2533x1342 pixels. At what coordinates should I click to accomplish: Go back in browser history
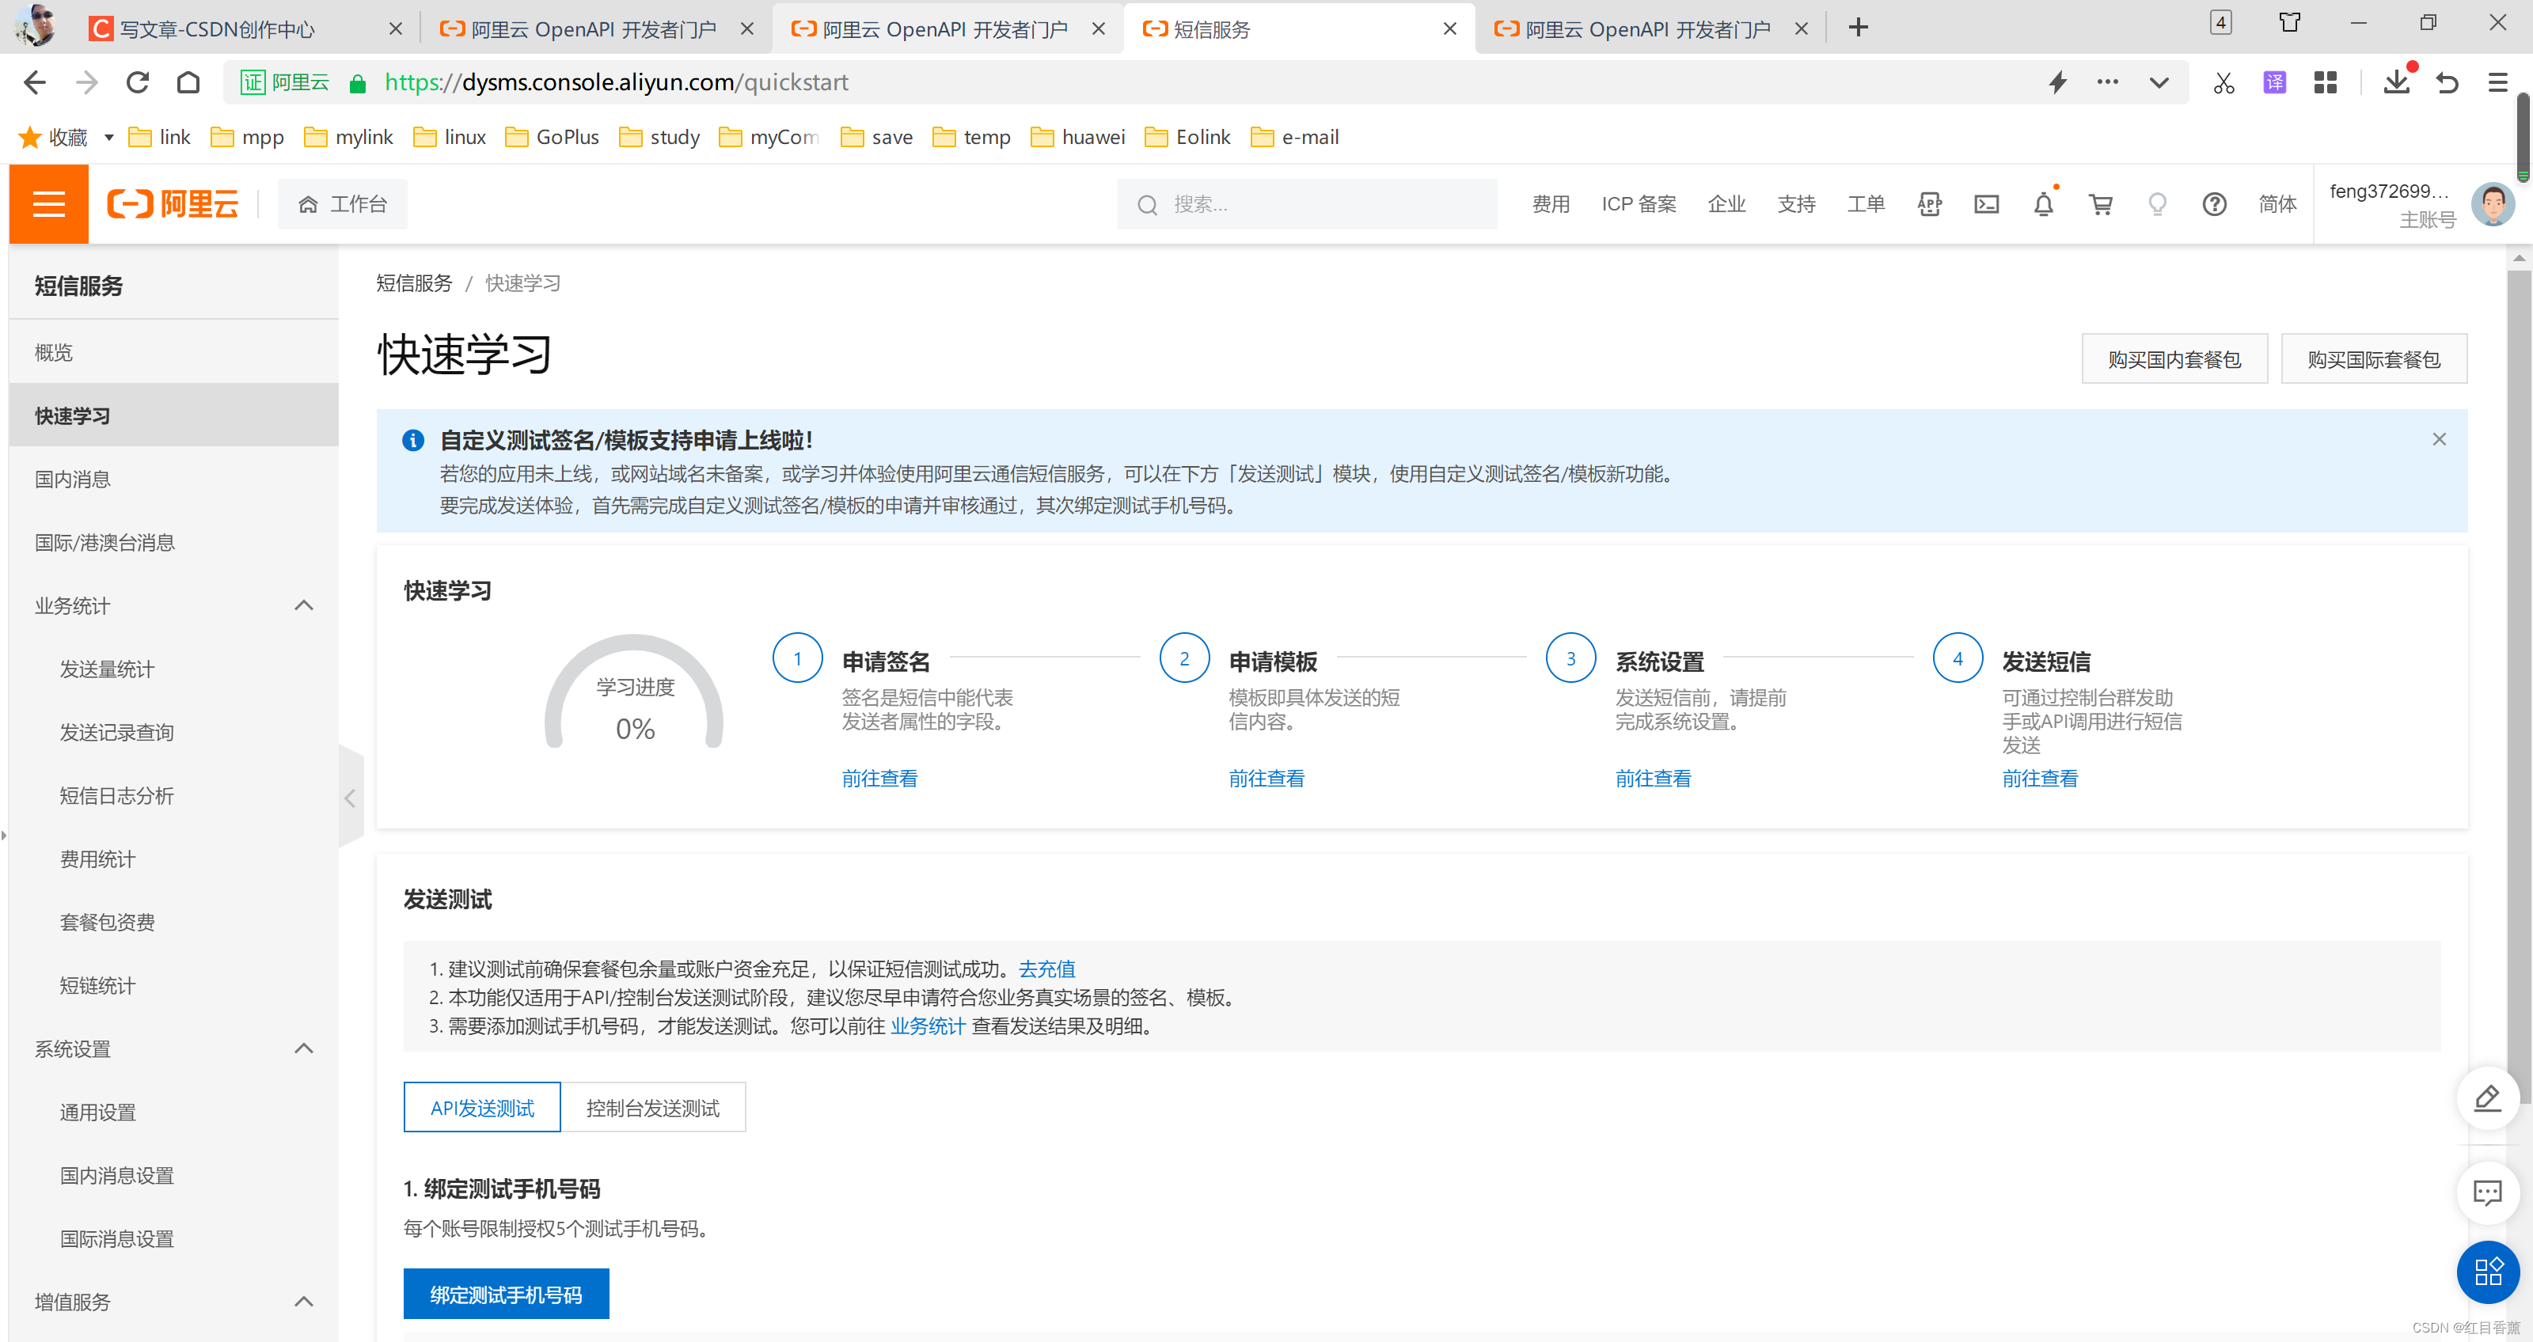coord(36,82)
